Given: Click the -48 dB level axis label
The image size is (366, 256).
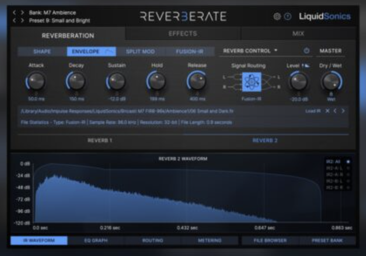Looking at the screenshot, I should pos(23,188).
